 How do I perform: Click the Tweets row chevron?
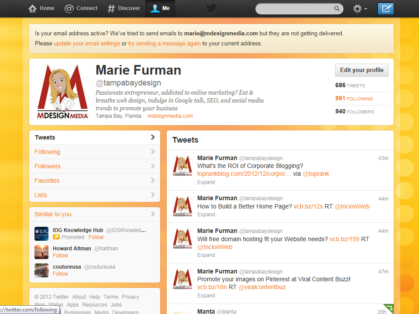click(153, 137)
